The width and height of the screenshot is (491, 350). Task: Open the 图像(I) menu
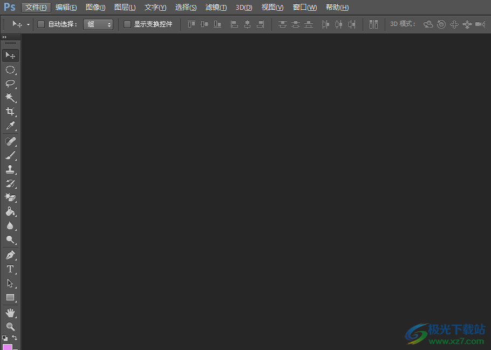[96, 7]
